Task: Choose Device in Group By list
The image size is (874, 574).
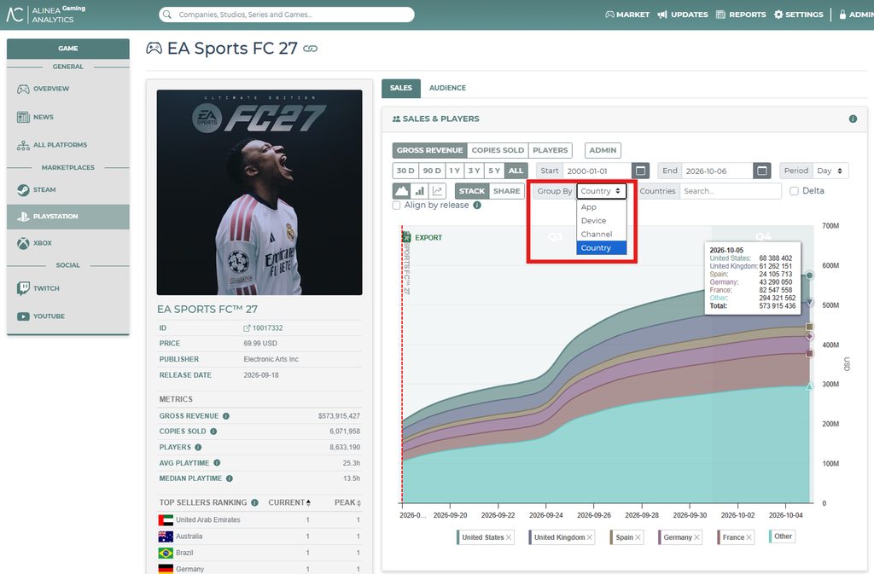Action: (x=602, y=220)
